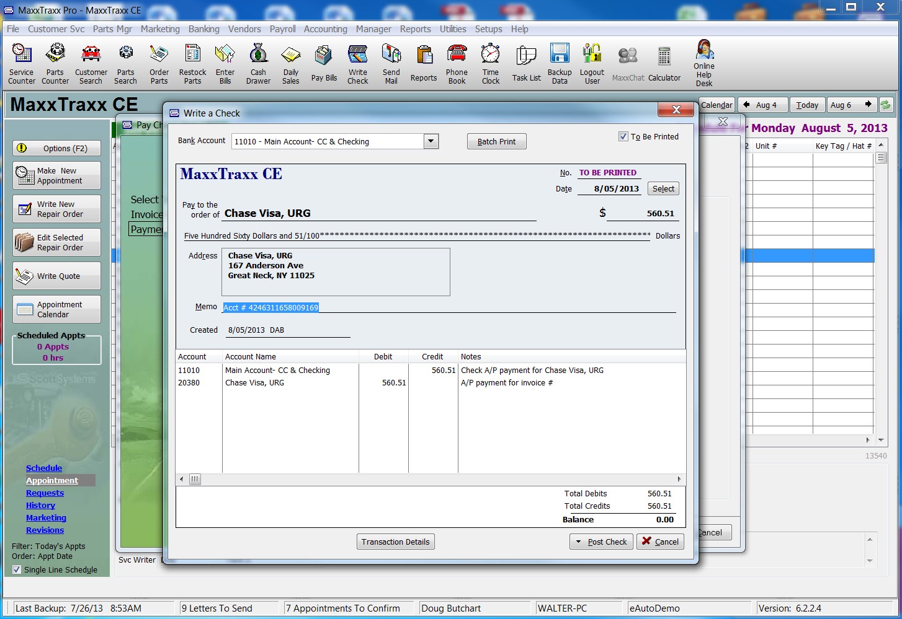Open Parts Search tool
This screenshot has height=619, width=902.
[x=125, y=64]
